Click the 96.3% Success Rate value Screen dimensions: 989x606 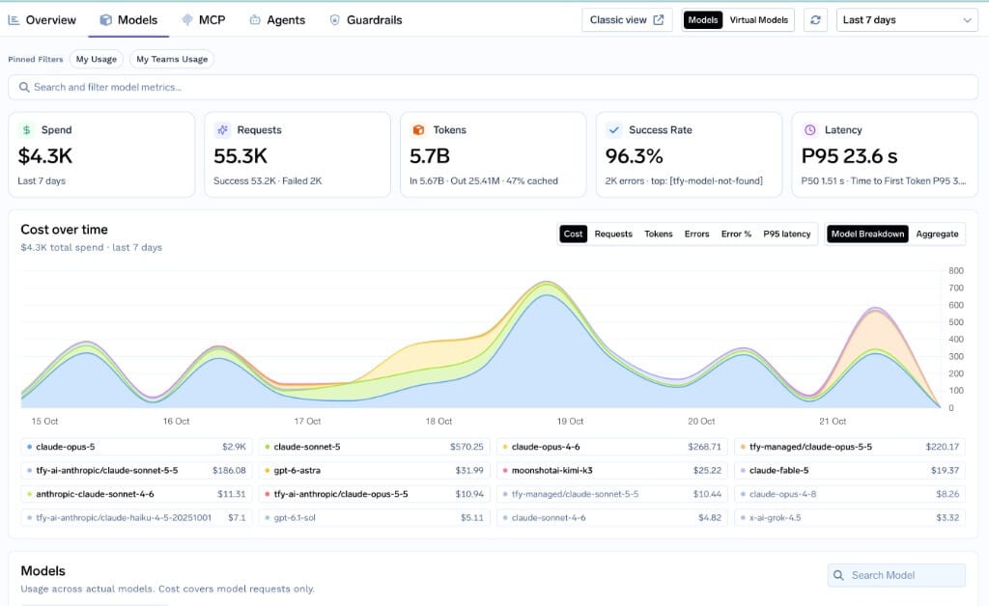pyautogui.click(x=634, y=155)
